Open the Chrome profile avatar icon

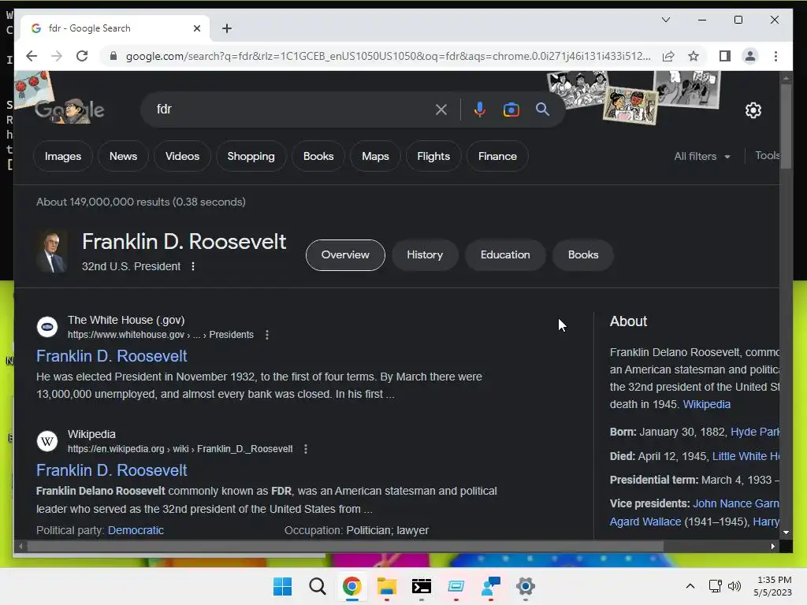[750, 56]
